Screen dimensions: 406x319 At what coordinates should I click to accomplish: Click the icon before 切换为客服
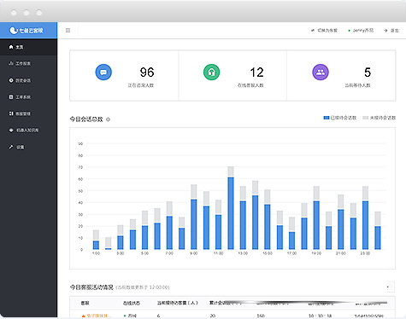pyautogui.click(x=313, y=30)
